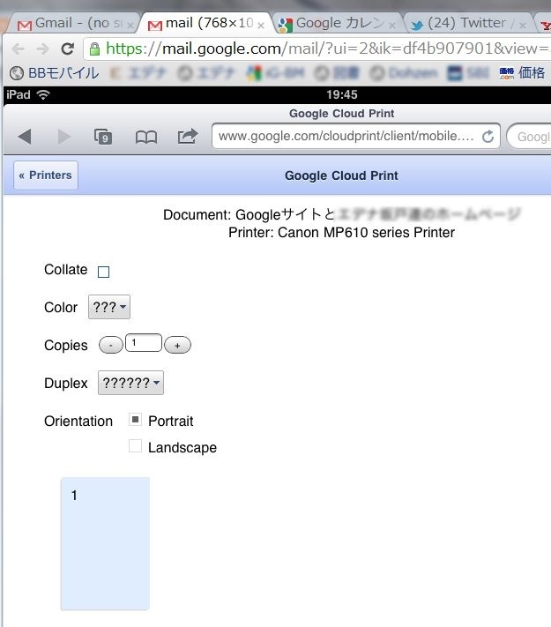Image resolution: width=551 pixels, height=627 pixels.
Task: Tap the Safari share arrow icon
Action: 188,136
